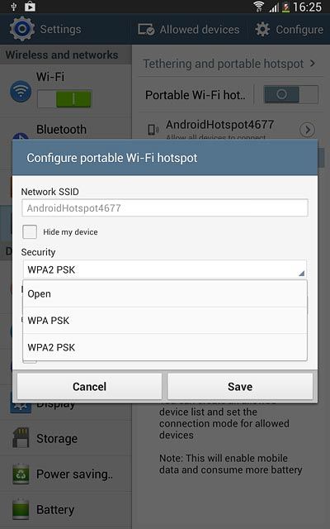
Task: Tap the Power saving recycle battery icon
Action: tap(21, 474)
